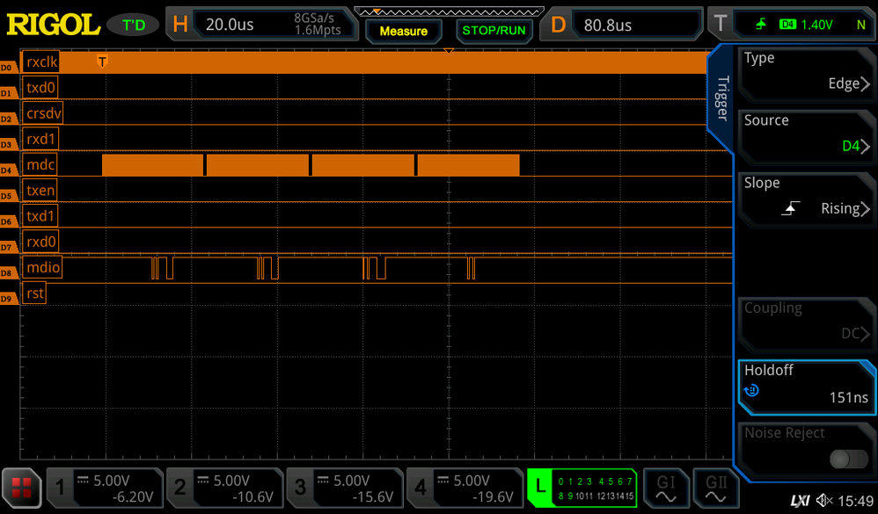Click the rxd0 channel label
This screenshot has height=514, width=878.
[40, 242]
